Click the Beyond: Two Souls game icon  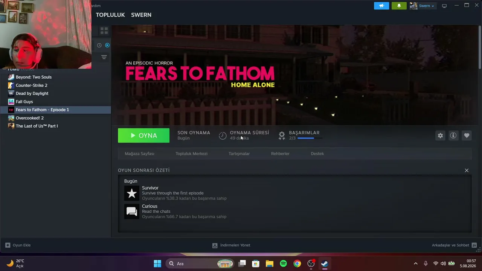11,77
